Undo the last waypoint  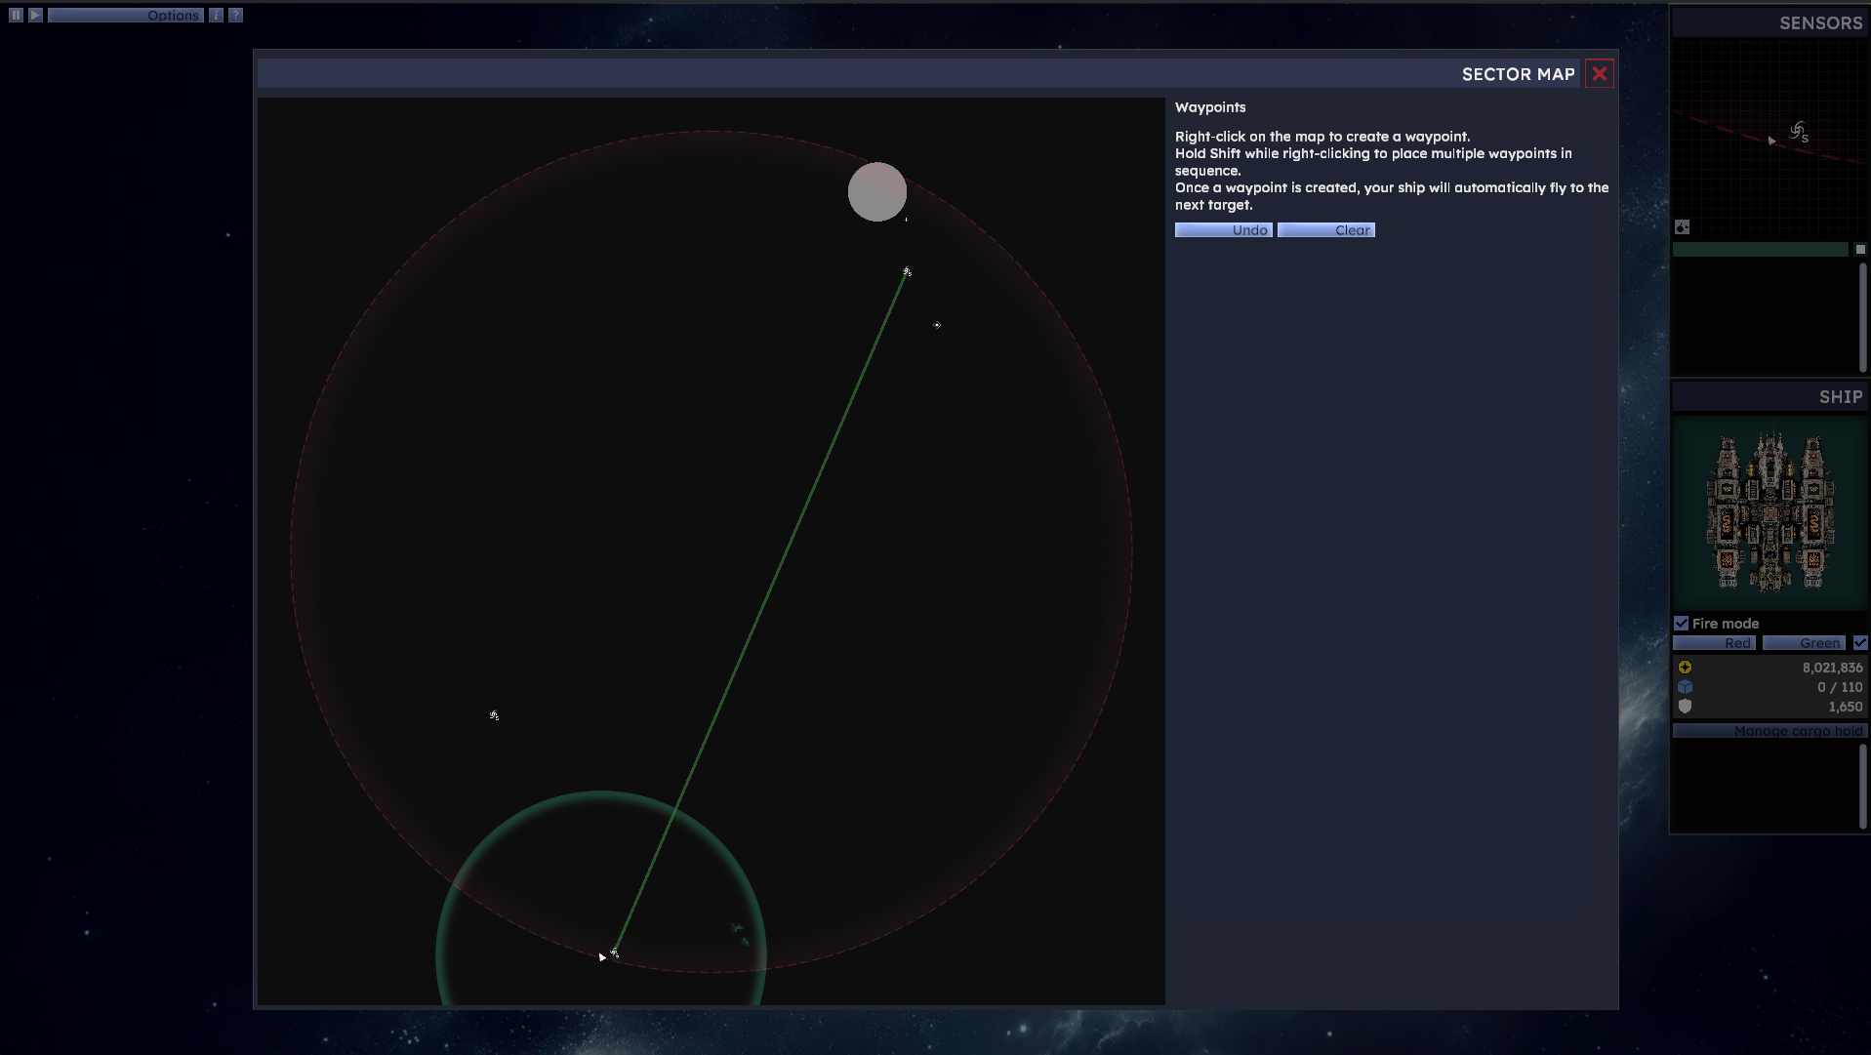pyautogui.click(x=1223, y=230)
